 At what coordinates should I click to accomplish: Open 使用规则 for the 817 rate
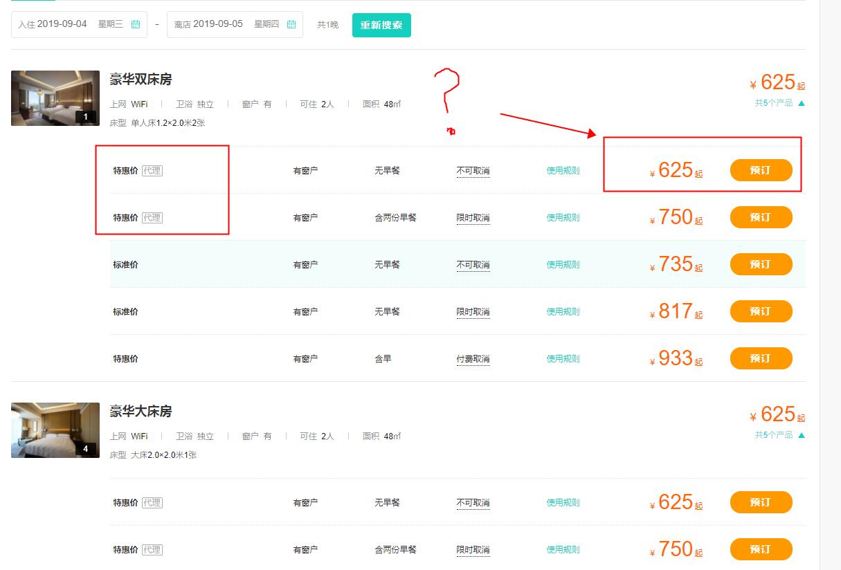[563, 312]
